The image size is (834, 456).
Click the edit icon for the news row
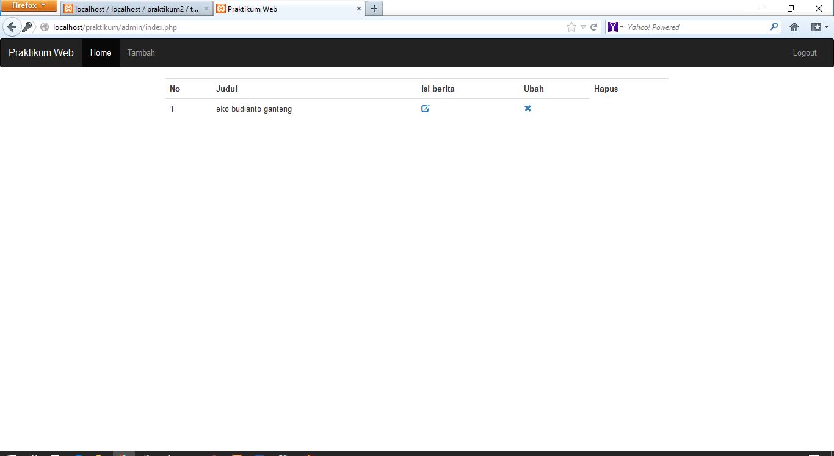pos(425,109)
